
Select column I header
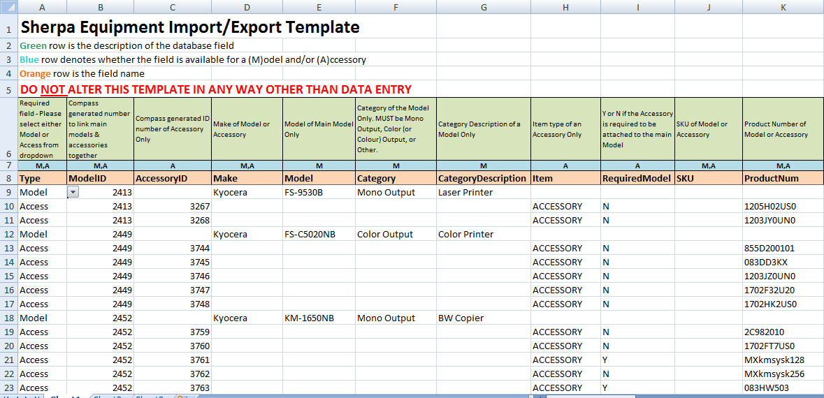point(637,7)
